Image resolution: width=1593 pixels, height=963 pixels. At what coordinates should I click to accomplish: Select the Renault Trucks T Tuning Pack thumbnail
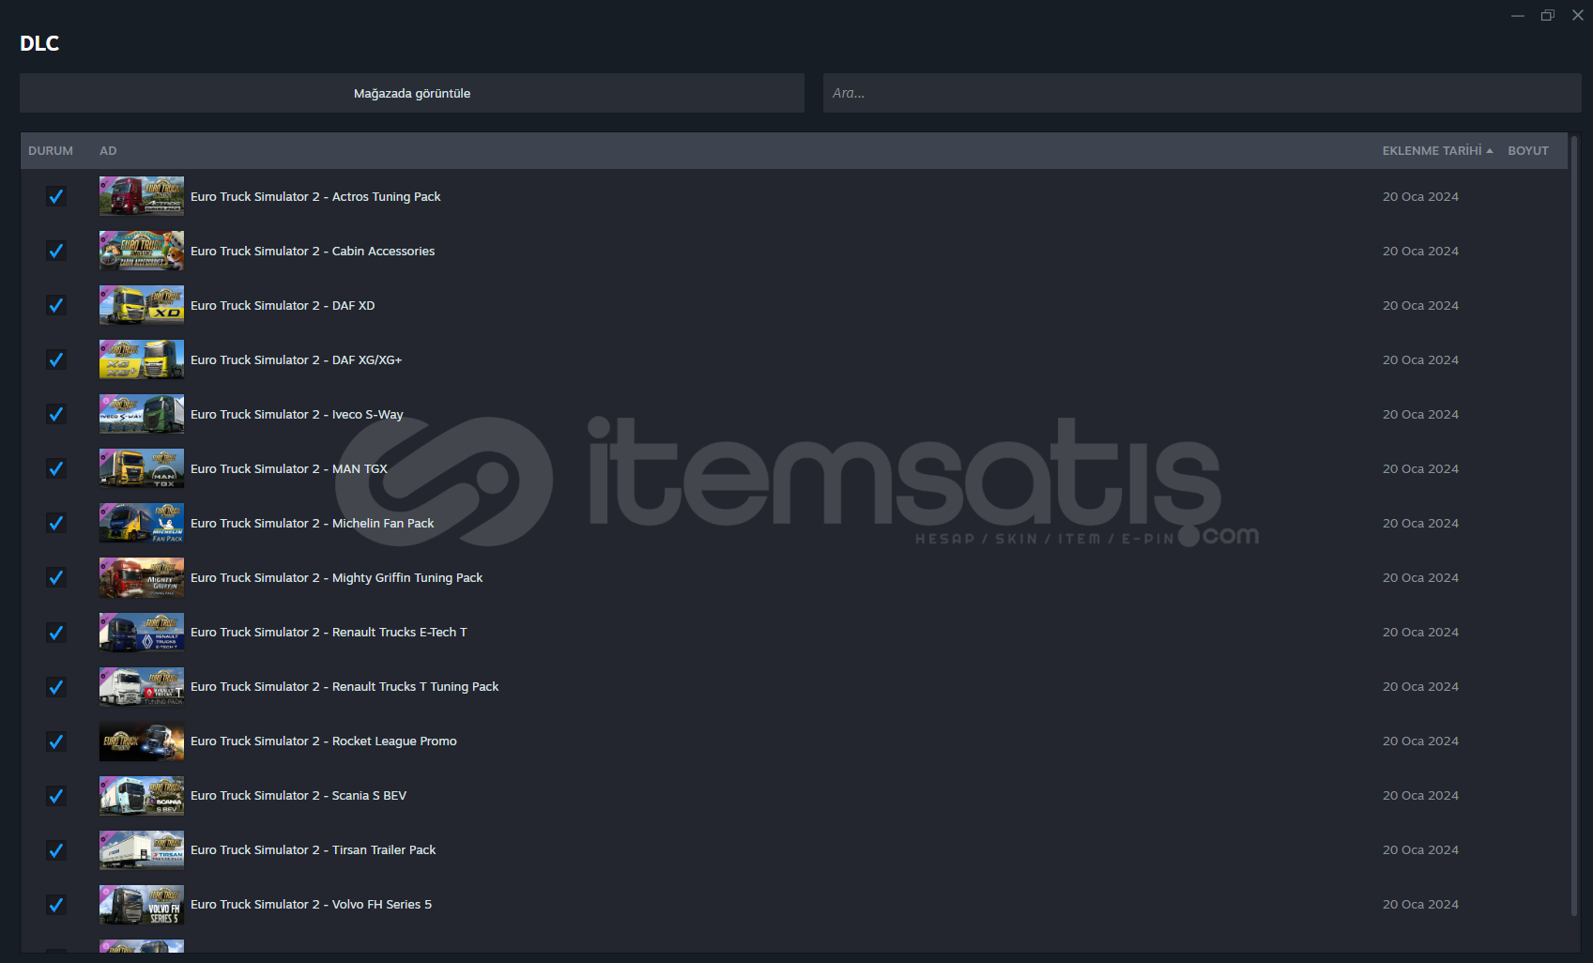point(142,686)
